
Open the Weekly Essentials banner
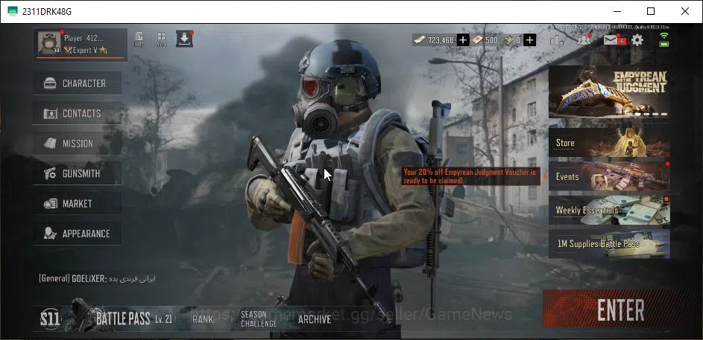(x=609, y=210)
